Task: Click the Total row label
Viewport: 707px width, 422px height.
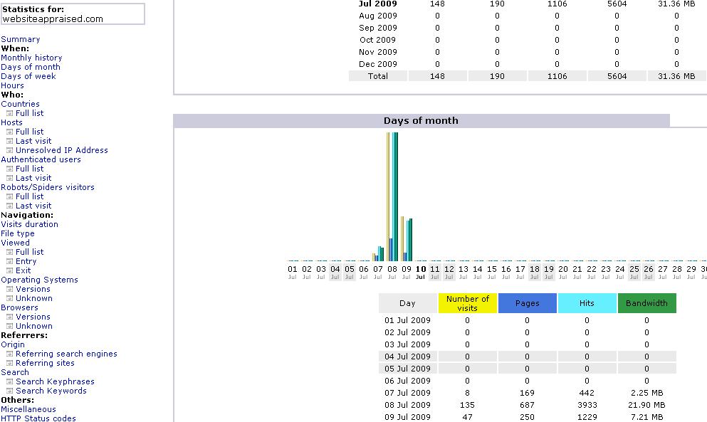Action: [x=378, y=76]
